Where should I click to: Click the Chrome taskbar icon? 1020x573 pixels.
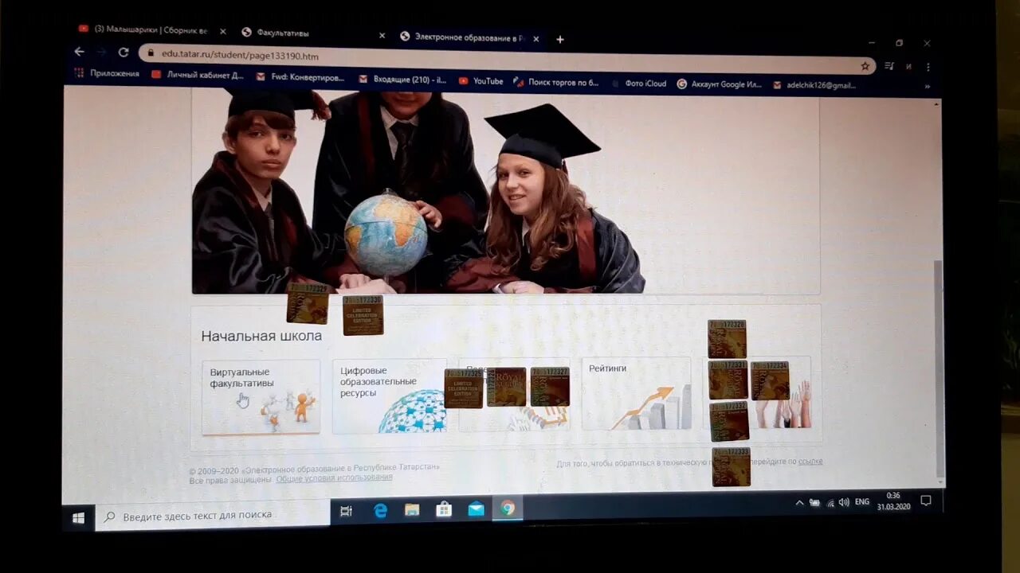[x=508, y=509]
